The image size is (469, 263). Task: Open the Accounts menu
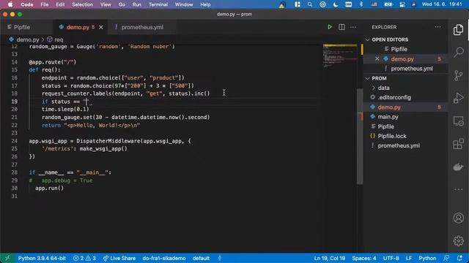pos(458,218)
